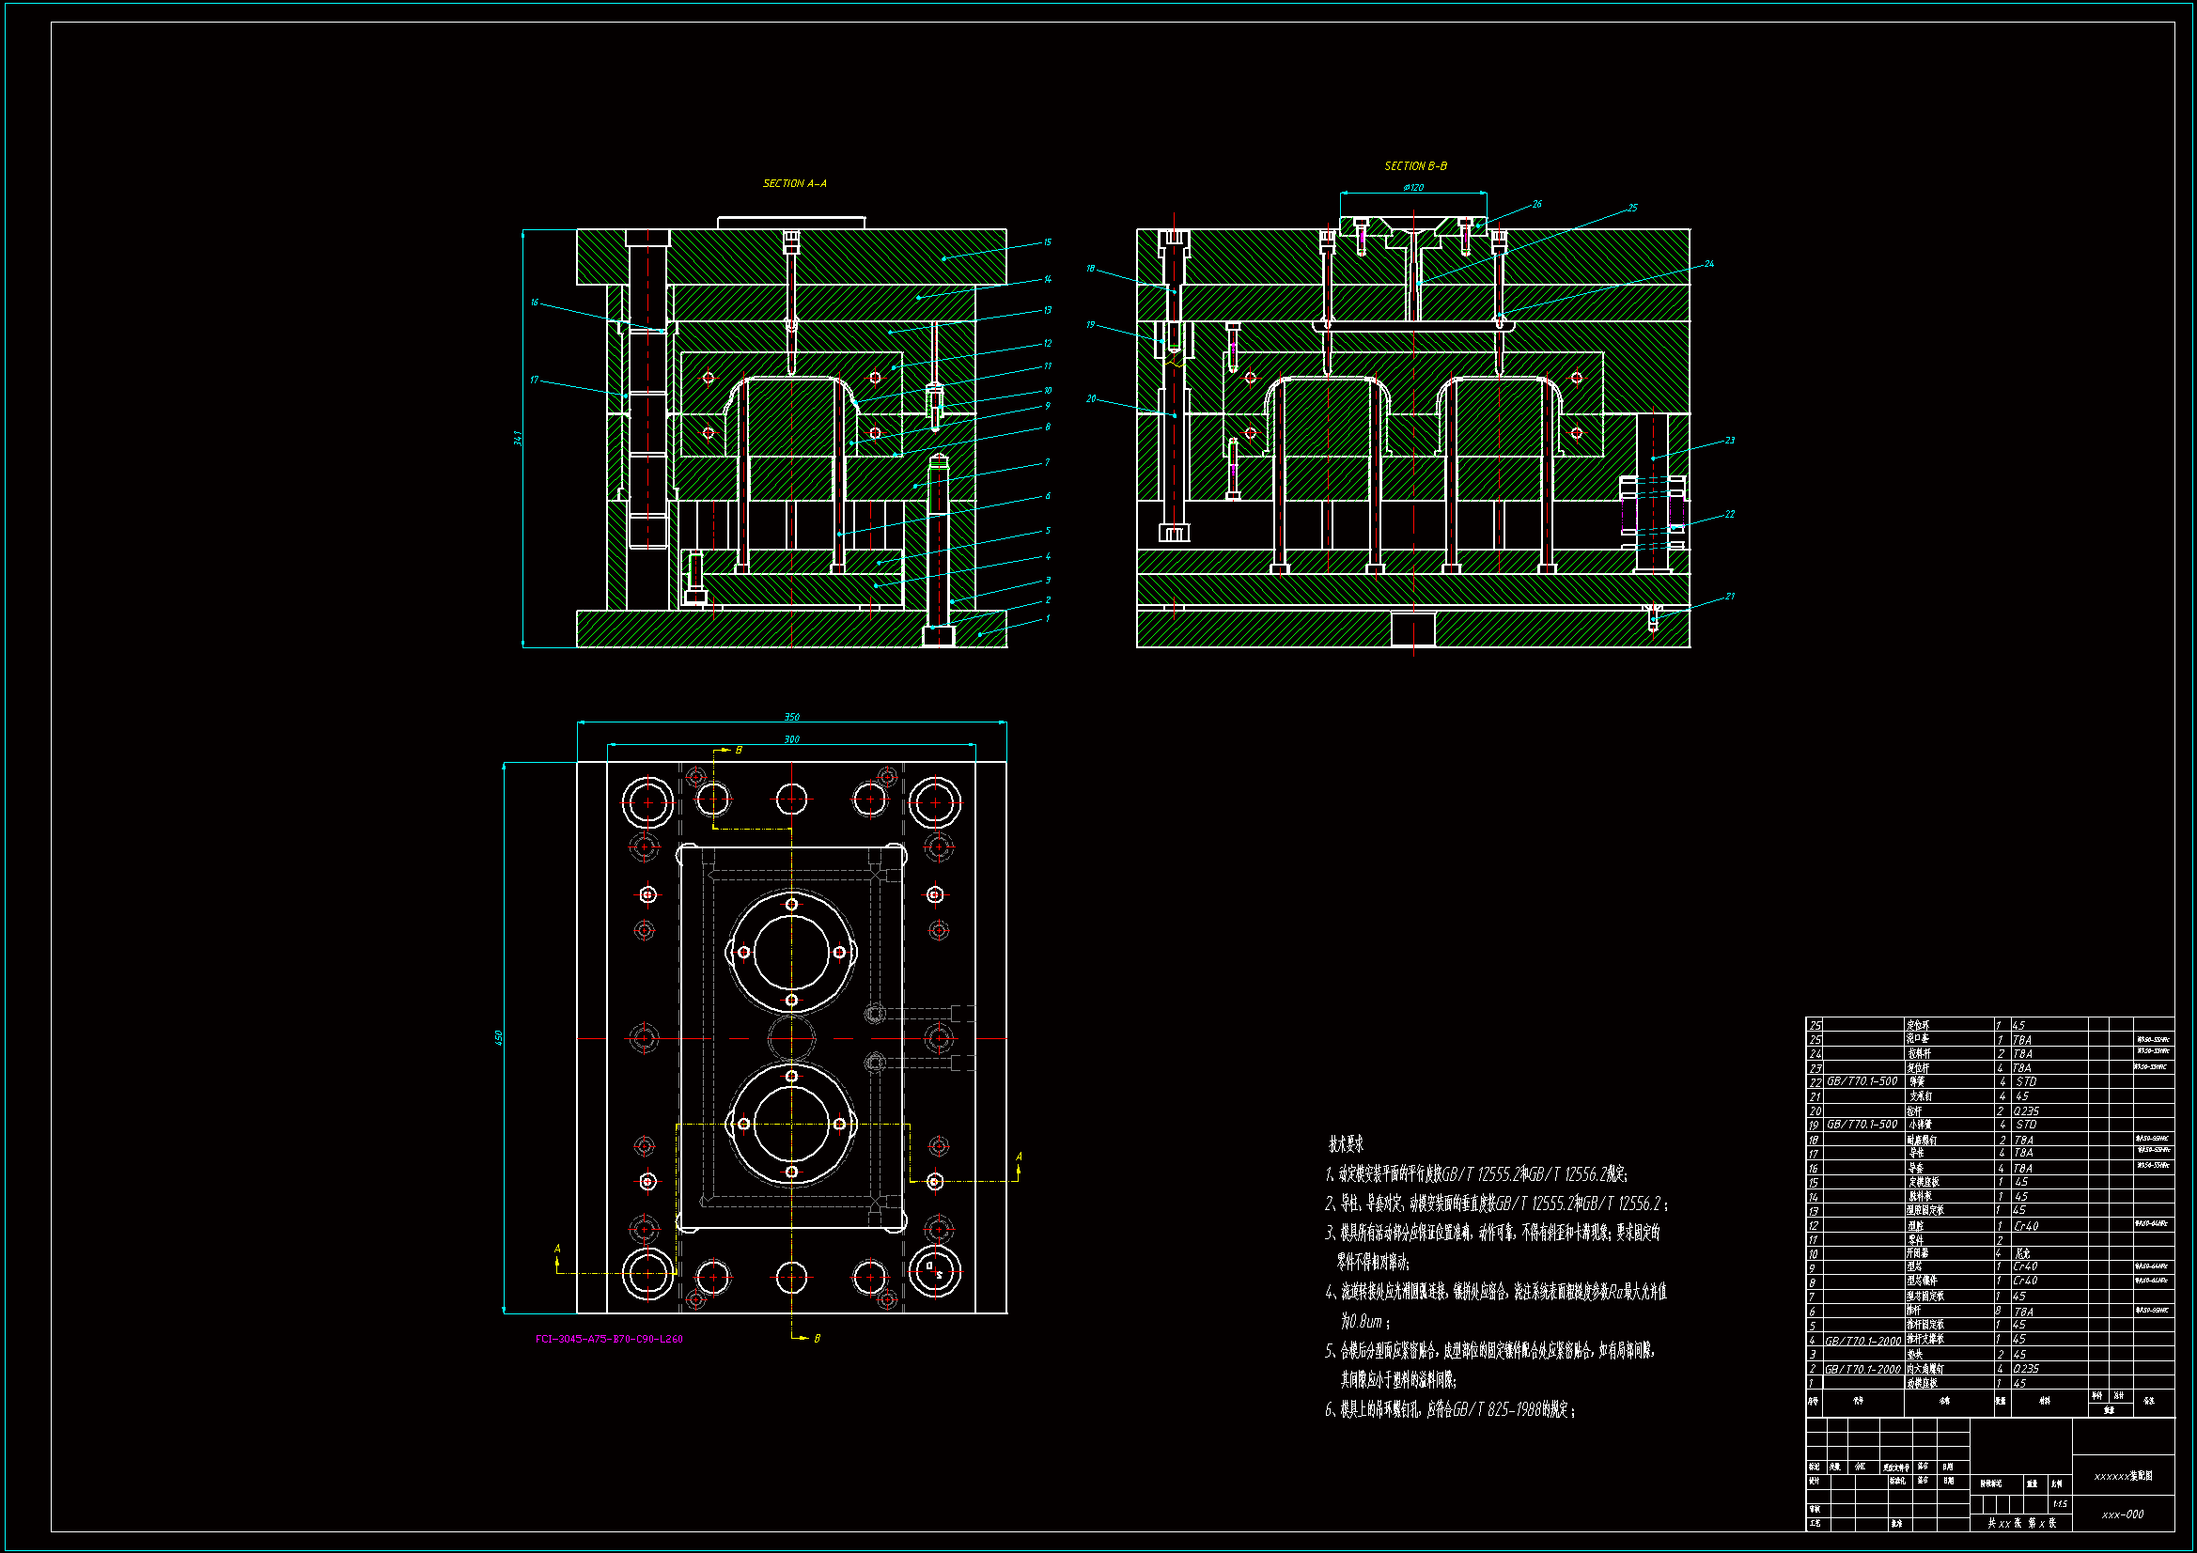The image size is (2197, 1553).
Task: Click technical requirement line 6 about GB/T 825-1988
Action: click(1450, 1409)
